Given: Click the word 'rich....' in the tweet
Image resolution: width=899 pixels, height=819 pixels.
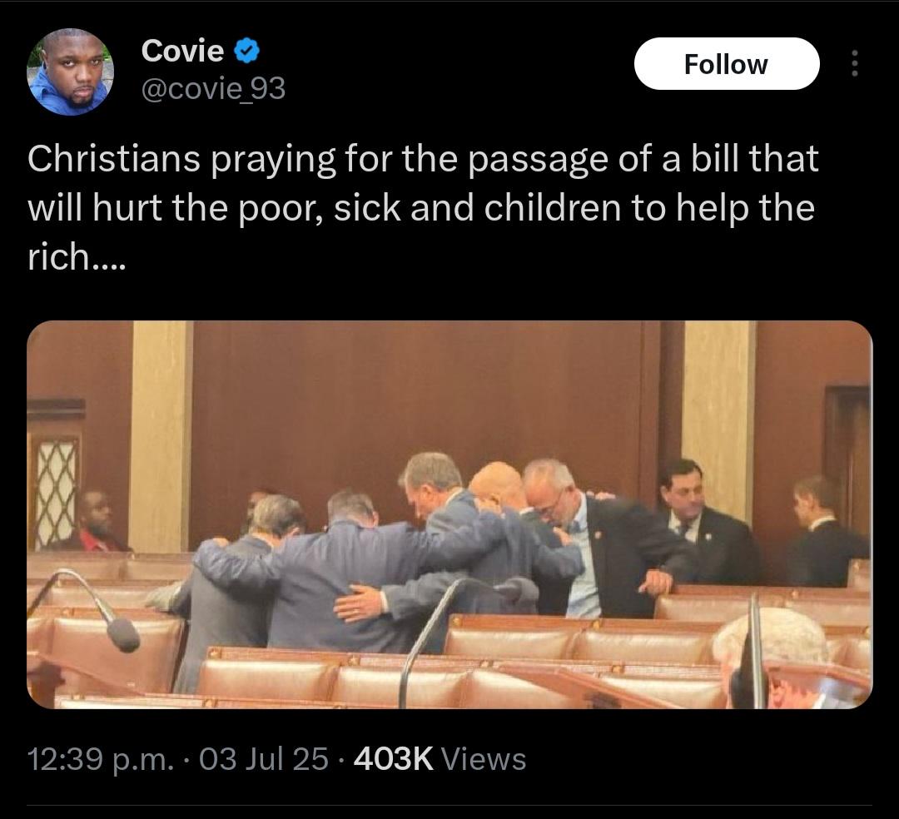Looking at the screenshot, I should coord(75,257).
